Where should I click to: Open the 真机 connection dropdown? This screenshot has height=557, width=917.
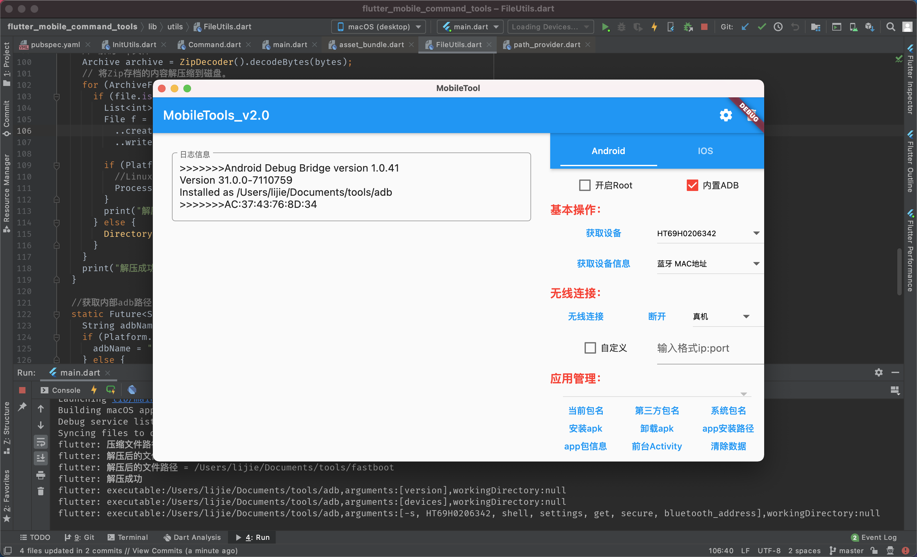tap(747, 316)
